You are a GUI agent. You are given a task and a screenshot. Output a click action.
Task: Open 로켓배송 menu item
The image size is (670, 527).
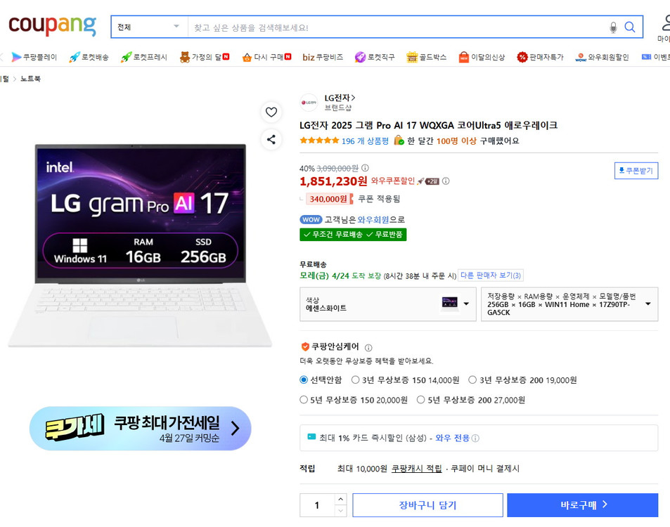[89, 57]
